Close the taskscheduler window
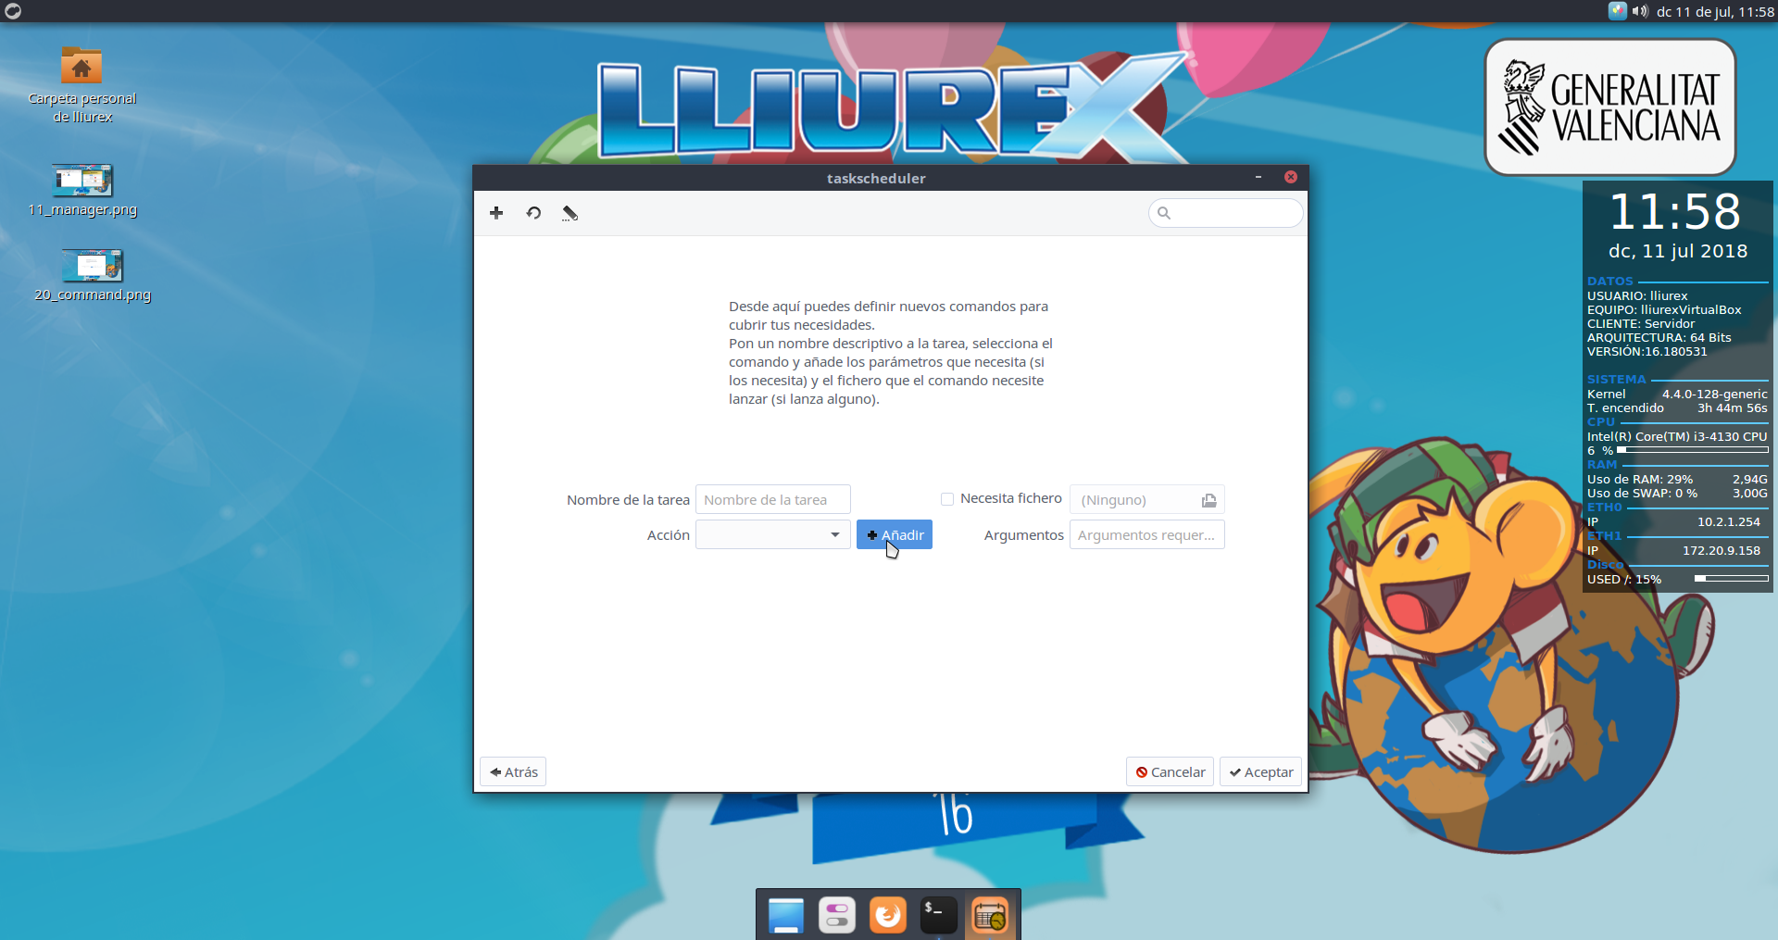This screenshot has width=1778, height=940. click(x=1290, y=177)
